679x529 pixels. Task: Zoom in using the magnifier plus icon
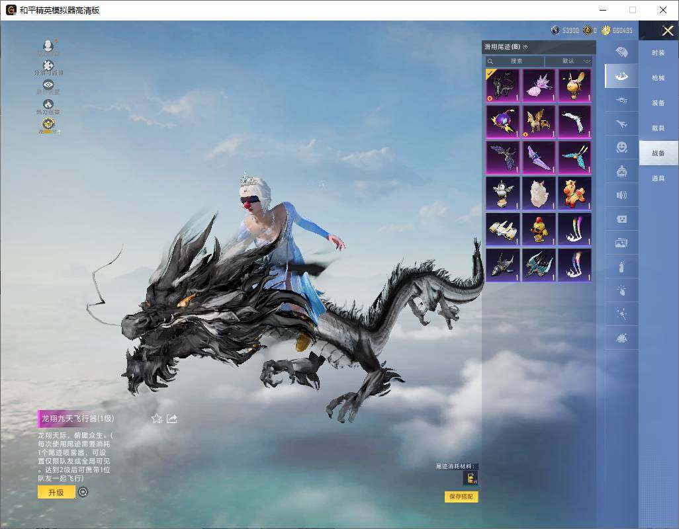83,492
